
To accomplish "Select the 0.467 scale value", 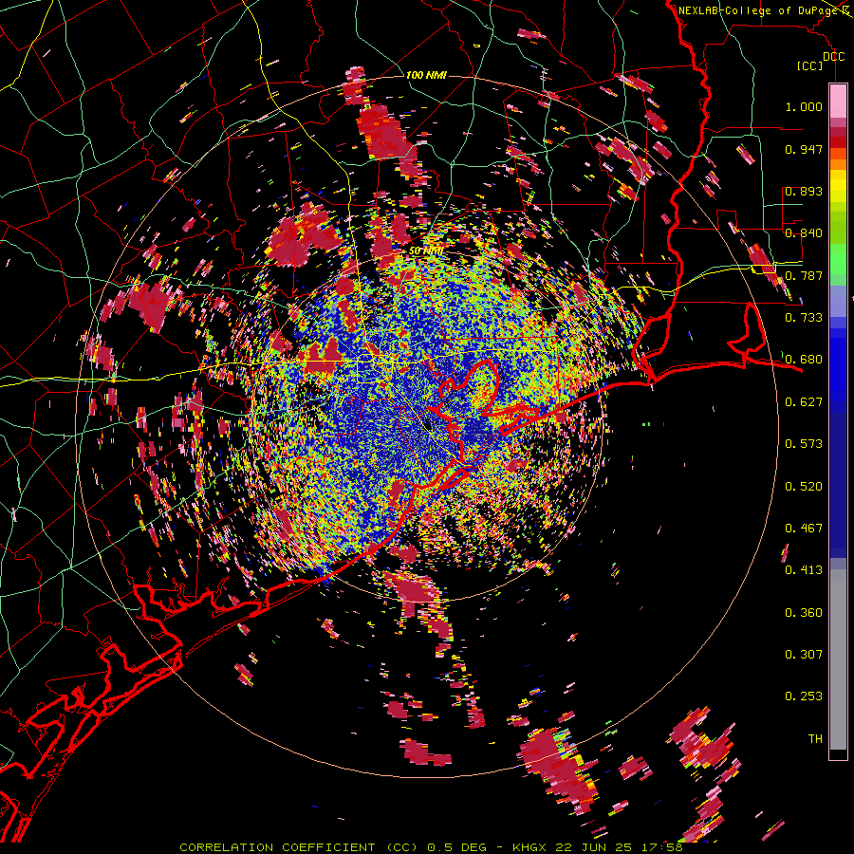I will tap(804, 529).
